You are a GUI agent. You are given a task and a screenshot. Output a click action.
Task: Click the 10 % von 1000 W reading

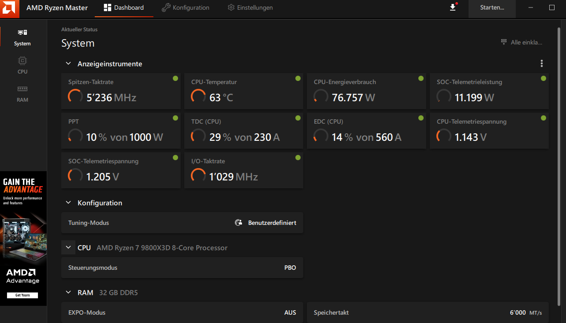(x=125, y=137)
